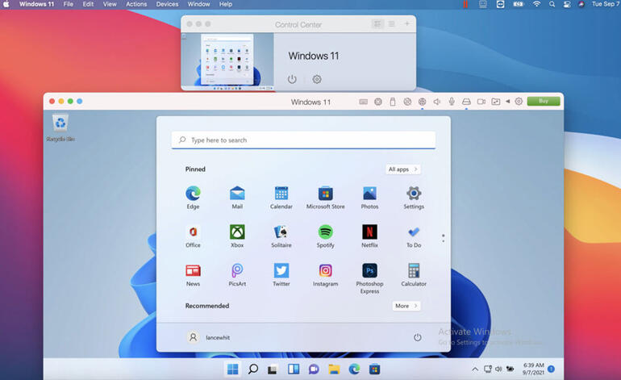Click the green Buy button
Image resolution: width=621 pixels, height=380 pixels.
(x=544, y=102)
